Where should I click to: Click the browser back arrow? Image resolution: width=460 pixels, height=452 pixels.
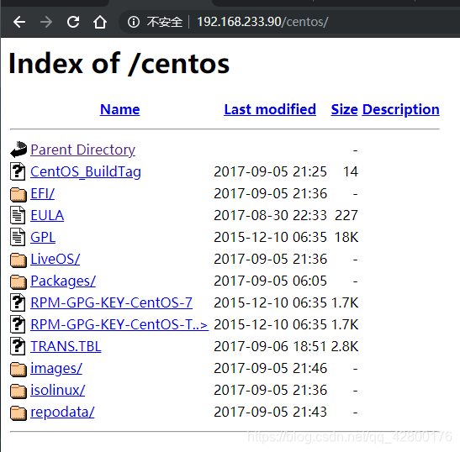tap(19, 22)
